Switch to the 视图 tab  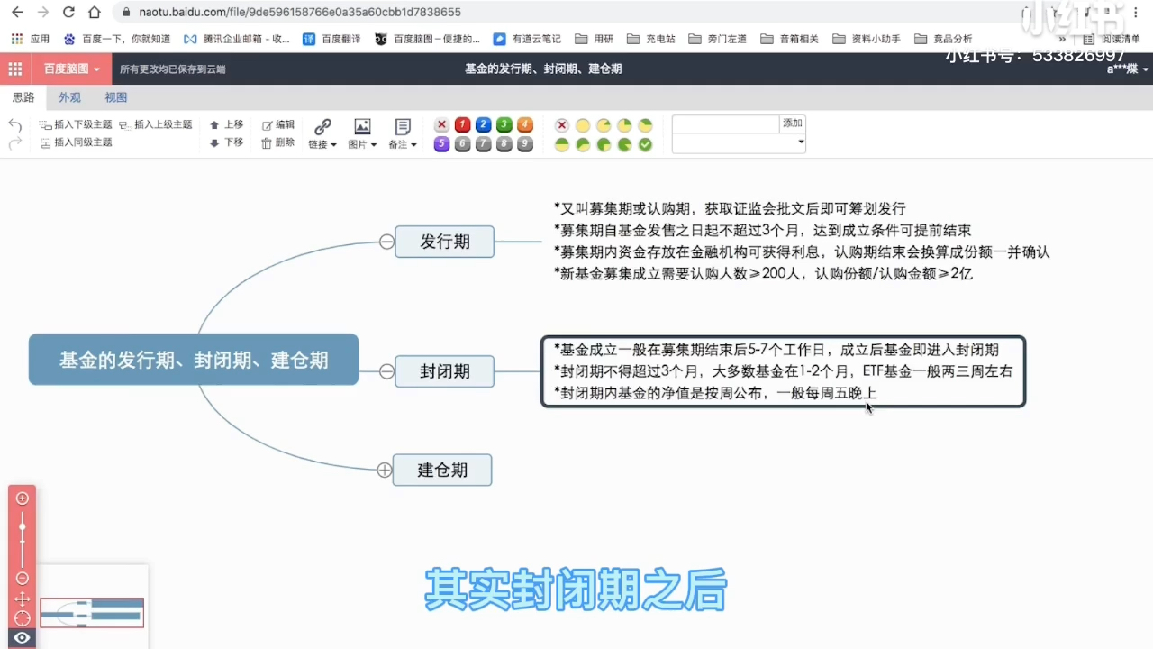point(115,97)
